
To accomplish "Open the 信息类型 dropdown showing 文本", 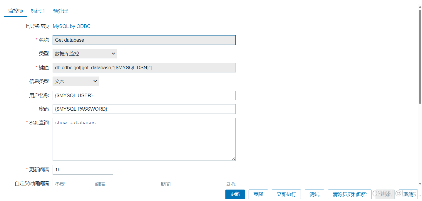I will point(76,81).
